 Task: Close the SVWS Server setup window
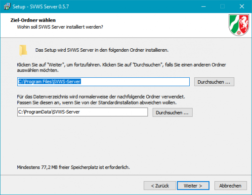click(x=242, y=6)
